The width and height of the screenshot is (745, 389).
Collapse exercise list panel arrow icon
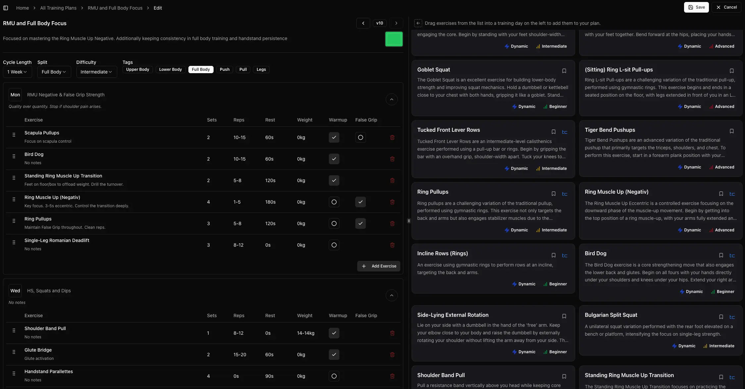coord(418,23)
